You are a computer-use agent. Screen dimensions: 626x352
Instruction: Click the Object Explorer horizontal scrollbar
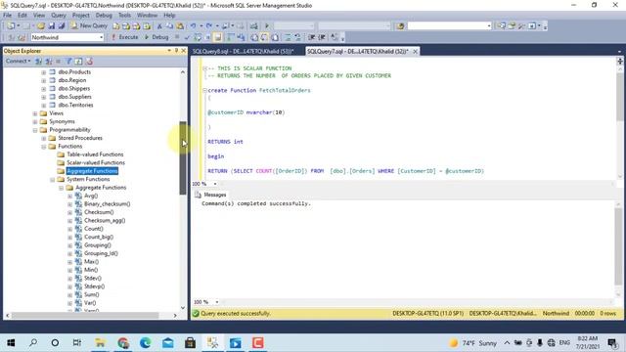[x=85, y=315]
